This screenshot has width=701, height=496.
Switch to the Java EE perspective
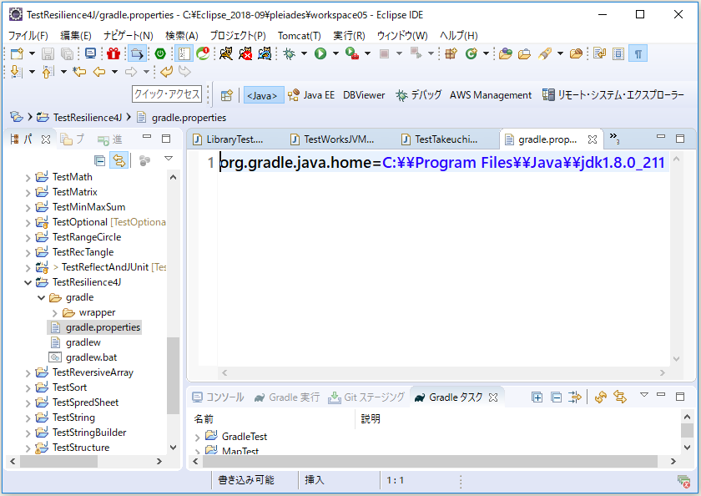point(311,95)
